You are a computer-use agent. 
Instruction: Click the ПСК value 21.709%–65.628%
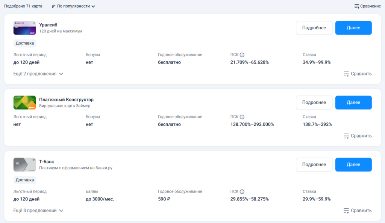pyautogui.click(x=250, y=62)
